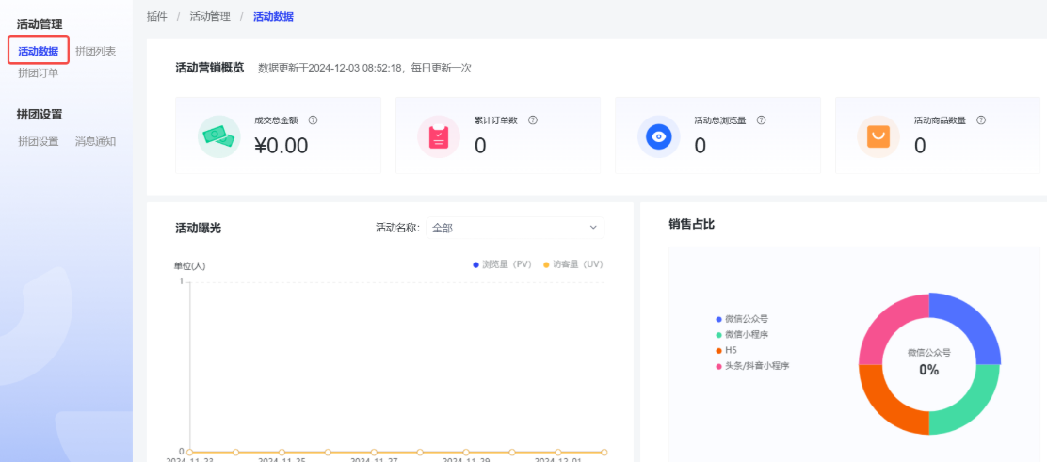Viewport: 1047px width, 462px height.
Task: Click 活动管理 breadcrumb link
Action: 208,17
